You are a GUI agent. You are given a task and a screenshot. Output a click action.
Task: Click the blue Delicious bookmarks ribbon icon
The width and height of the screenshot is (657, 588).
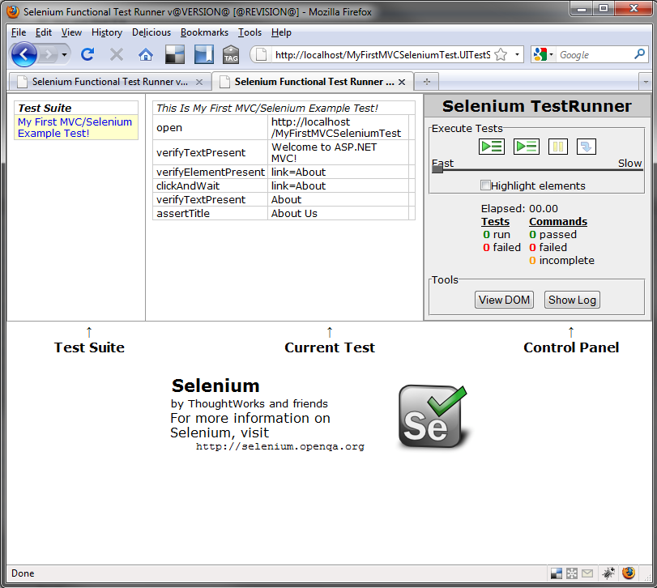point(204,54)
